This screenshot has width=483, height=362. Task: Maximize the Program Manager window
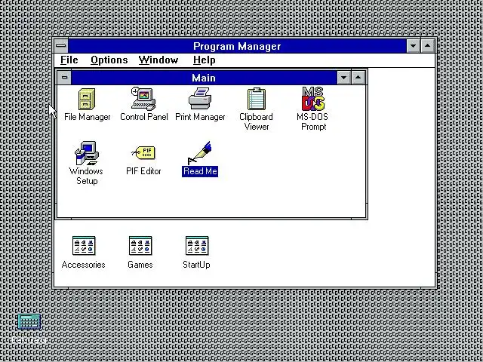click(x=428, y=46)
